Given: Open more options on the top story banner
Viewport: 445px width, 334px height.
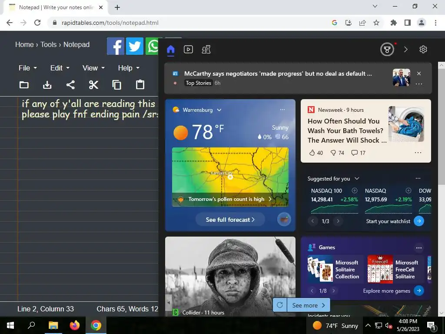Looking at the screenshot, I should (x=419, y=84).
